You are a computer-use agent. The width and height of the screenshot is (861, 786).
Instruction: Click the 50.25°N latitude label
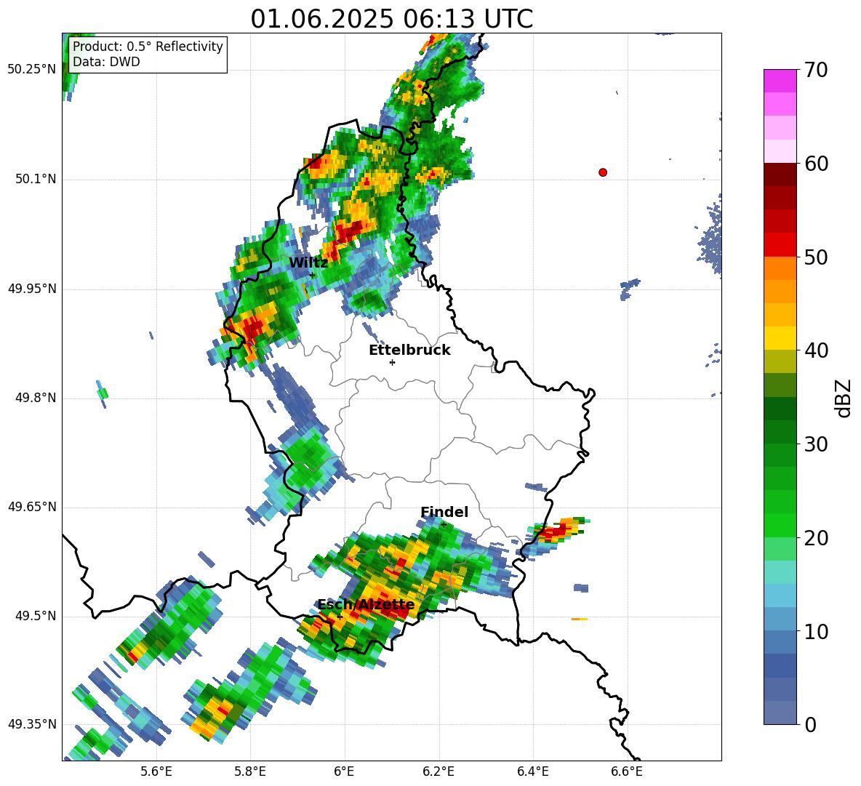32,70
